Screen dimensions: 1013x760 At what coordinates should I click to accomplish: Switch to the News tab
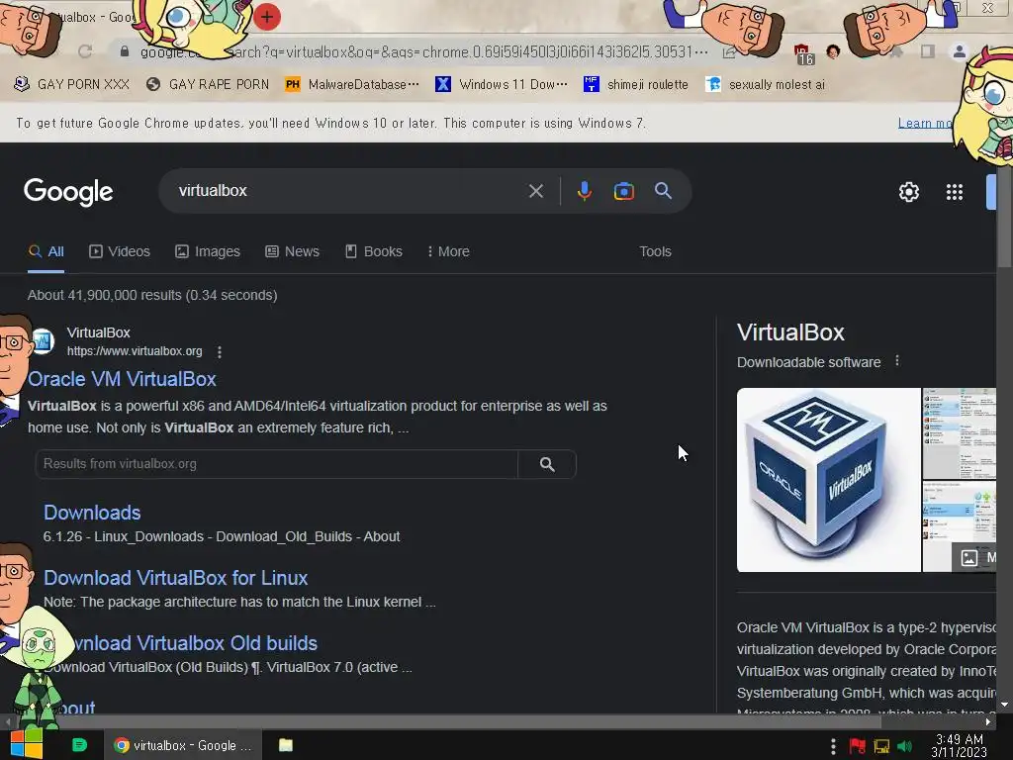click(x=292, y=251)
